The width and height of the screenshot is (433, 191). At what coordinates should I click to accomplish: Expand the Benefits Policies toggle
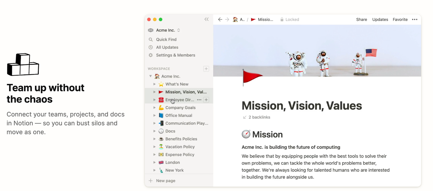(x=155, y=139)
